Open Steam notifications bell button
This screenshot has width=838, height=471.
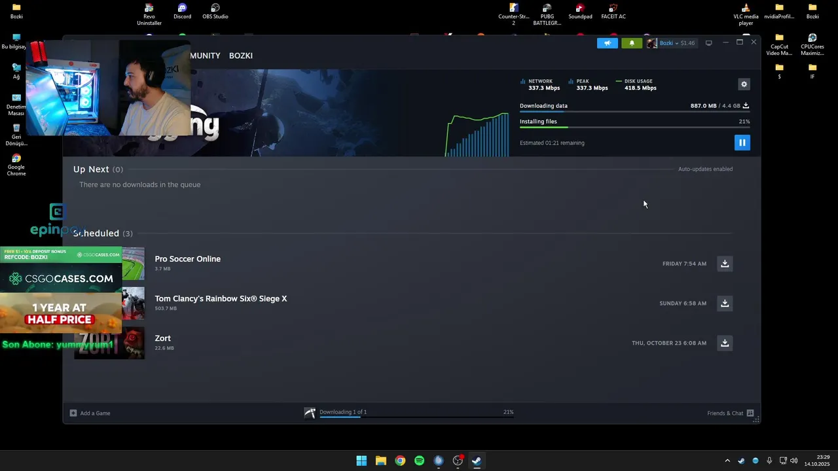632,43
